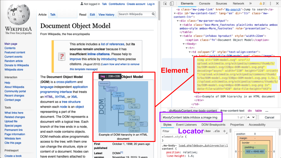This screenshot has width=281, height=158.
Task: Open the Sources tab
Action: (221, 4)
